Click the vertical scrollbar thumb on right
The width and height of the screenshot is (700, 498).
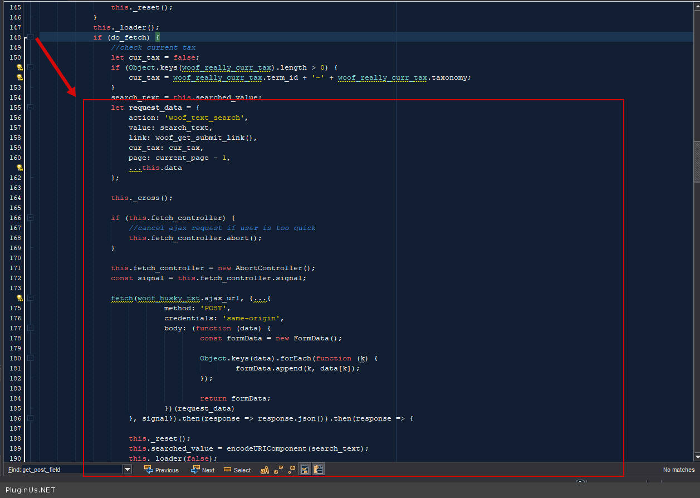(696, 162)
